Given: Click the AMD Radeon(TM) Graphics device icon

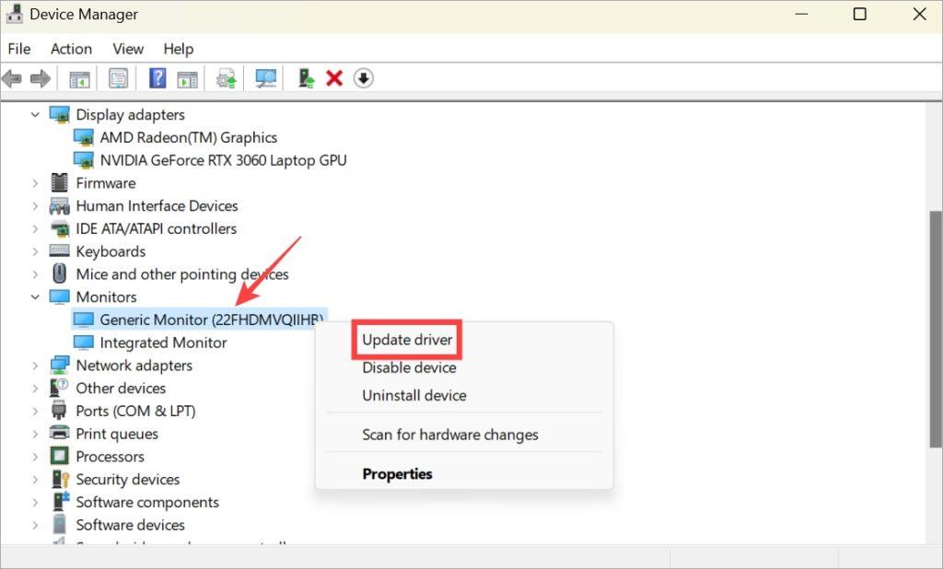Looking at the screenshot, I should pyautogui.click(x=84, y=138).
